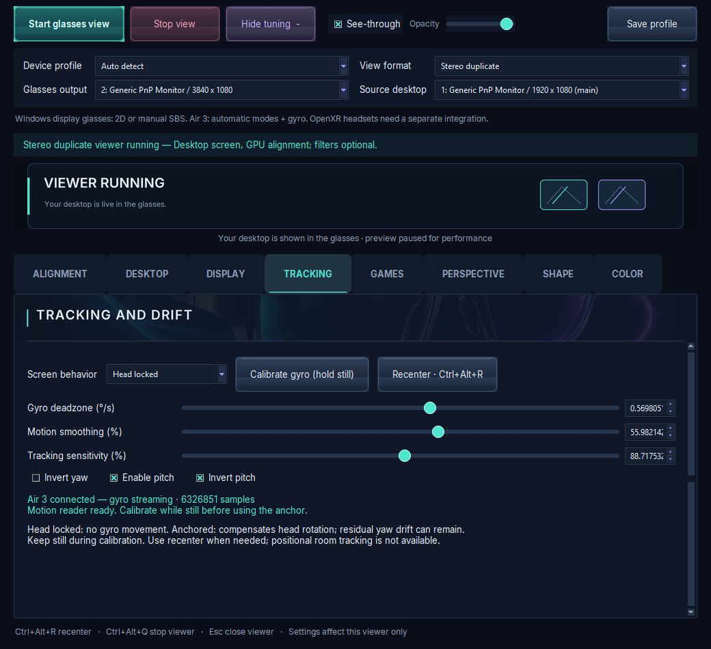The image size is (711, 649).
Task: Decrease Motion smoothing with down stepper arrow
Action: pyautogui.click(x=671, y=436)
